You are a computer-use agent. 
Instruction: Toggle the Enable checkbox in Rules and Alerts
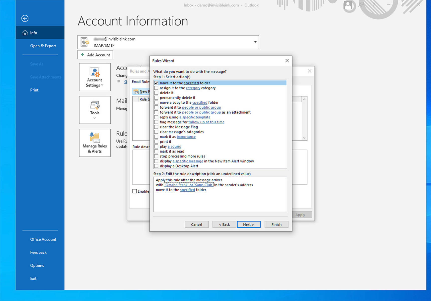135,191
